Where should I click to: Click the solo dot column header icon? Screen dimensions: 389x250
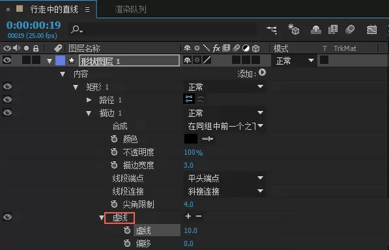pyautogui.click(x=26, y=48)
